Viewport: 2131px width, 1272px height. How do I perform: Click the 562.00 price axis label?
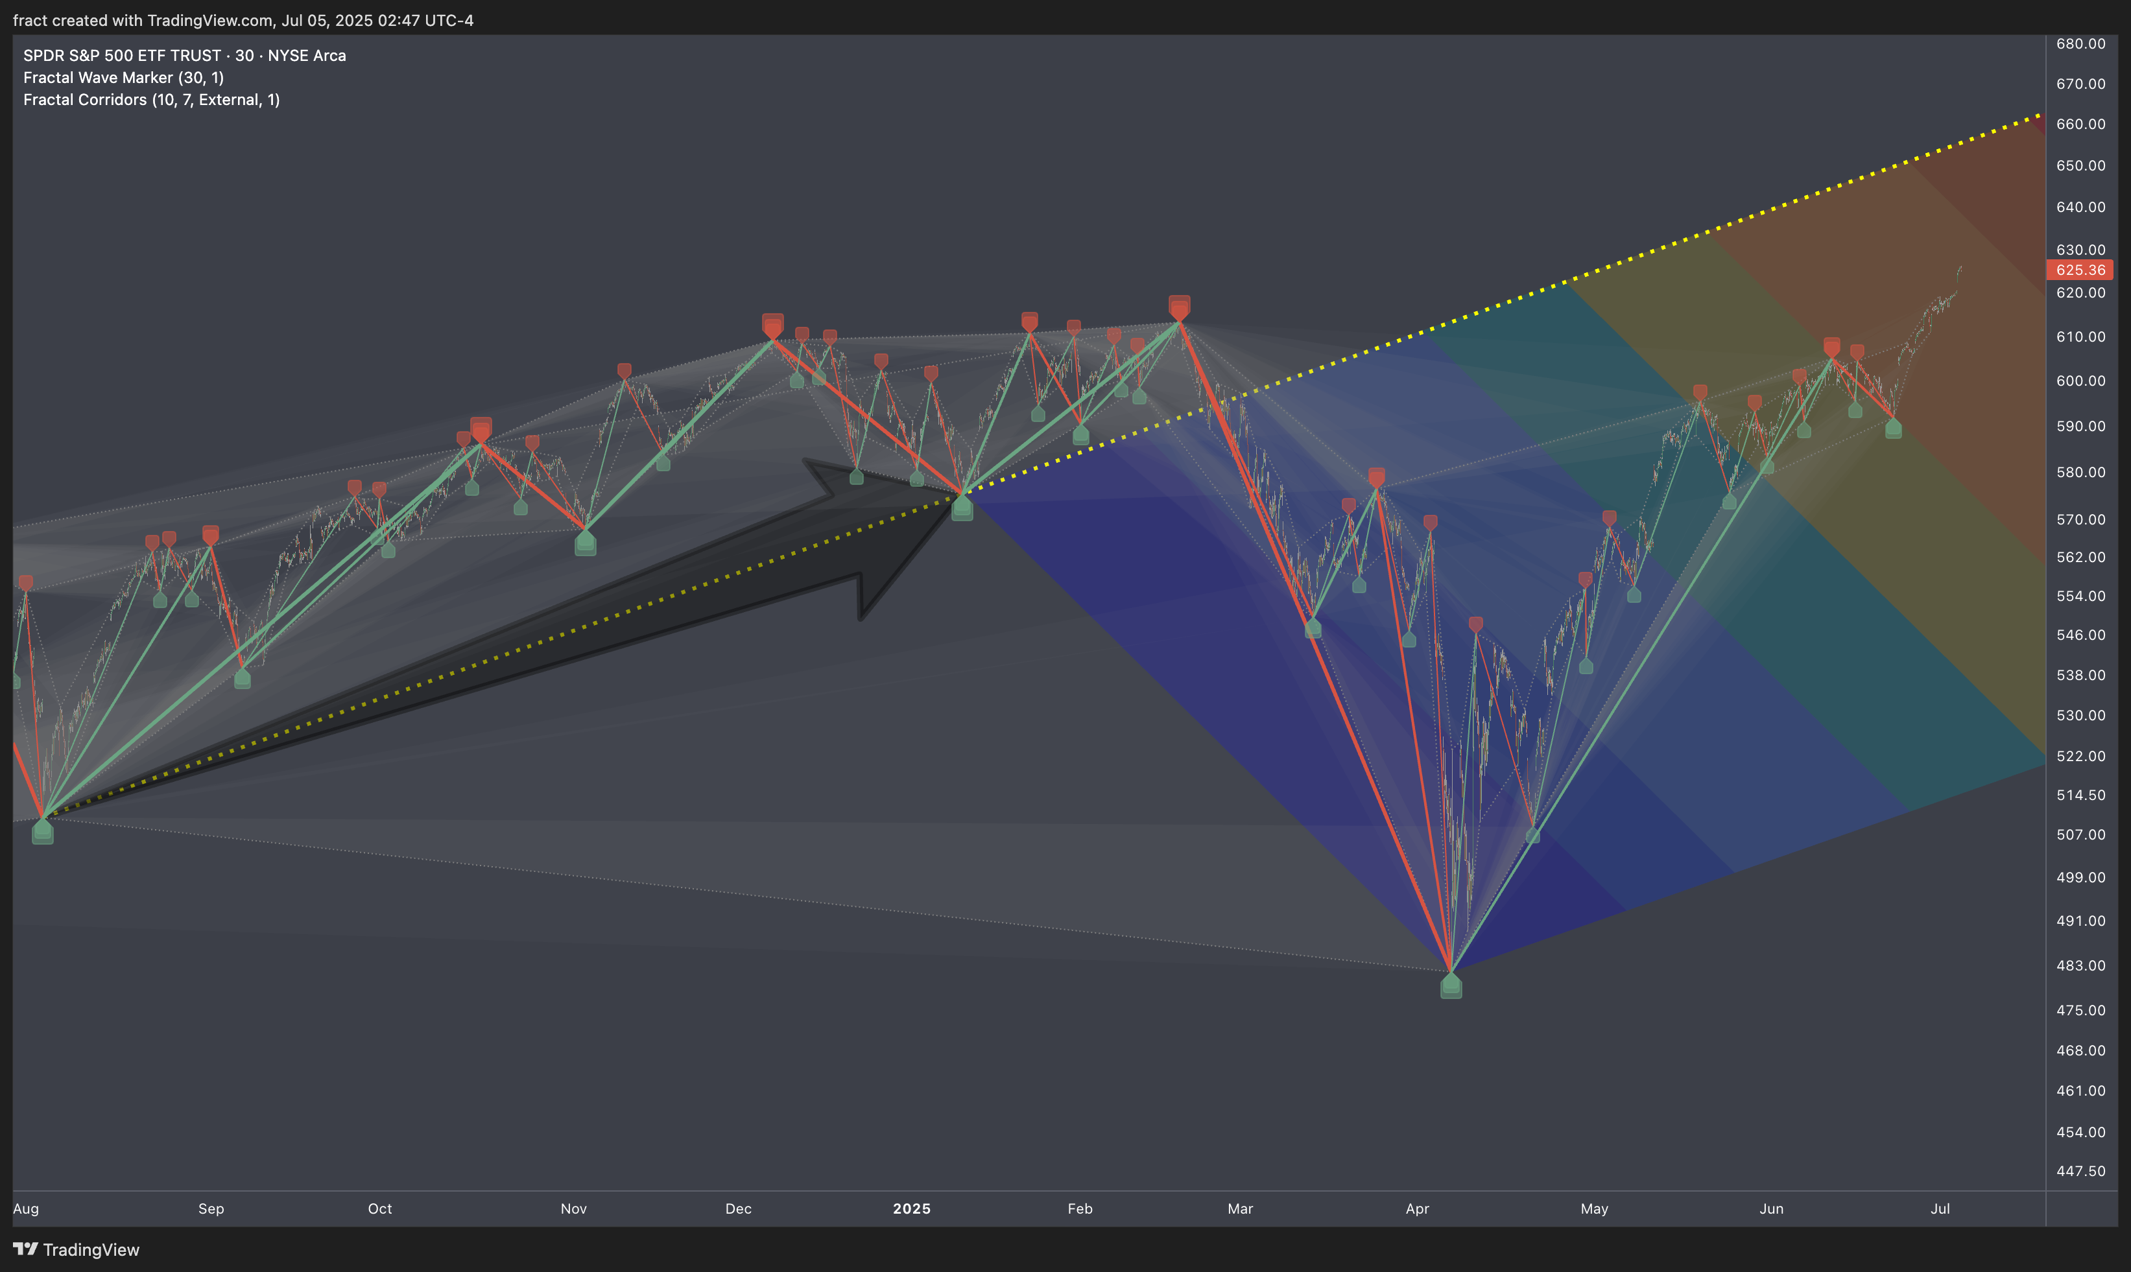pyautogui.click(x=2080, y=557)
